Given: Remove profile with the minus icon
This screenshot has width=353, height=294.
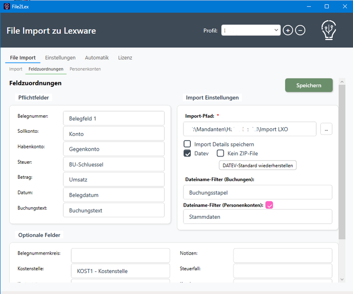Looking at the screenshot, I should (x=300, y=30).
